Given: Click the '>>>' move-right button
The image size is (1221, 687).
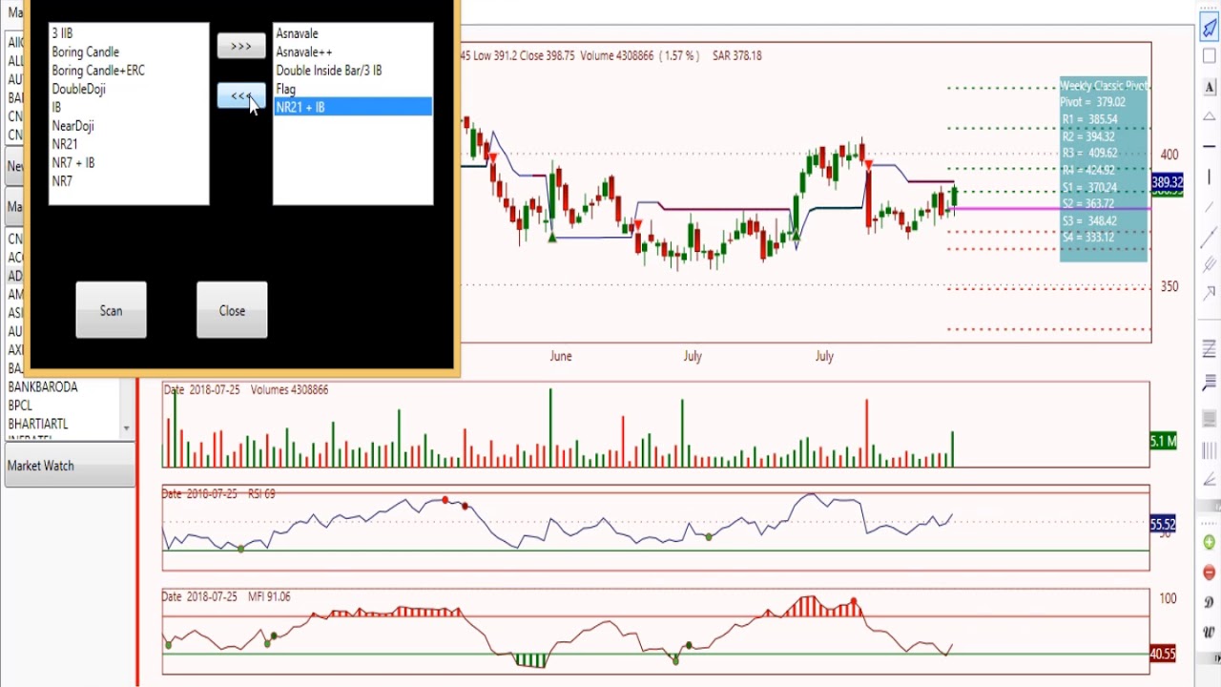Looking at the screenshot, I should coord(241,46).
